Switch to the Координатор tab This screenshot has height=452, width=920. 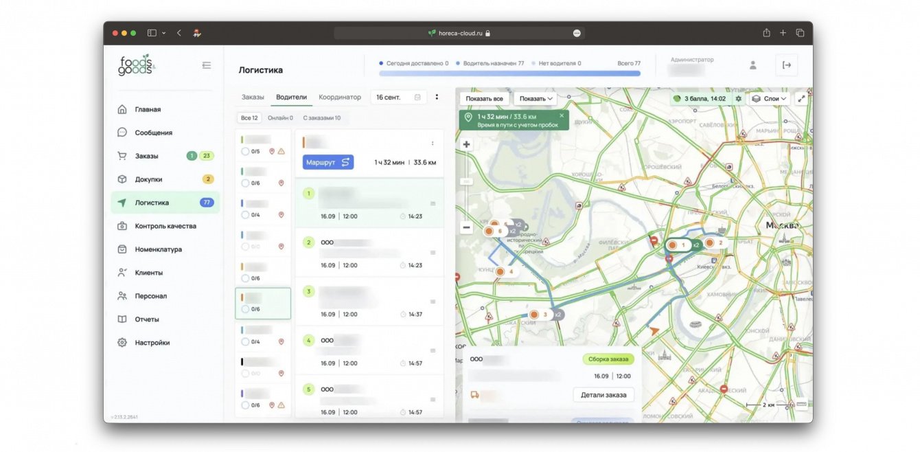[x=340, y=98]
